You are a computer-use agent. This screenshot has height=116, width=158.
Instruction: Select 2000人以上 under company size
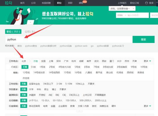click(101, 100)
